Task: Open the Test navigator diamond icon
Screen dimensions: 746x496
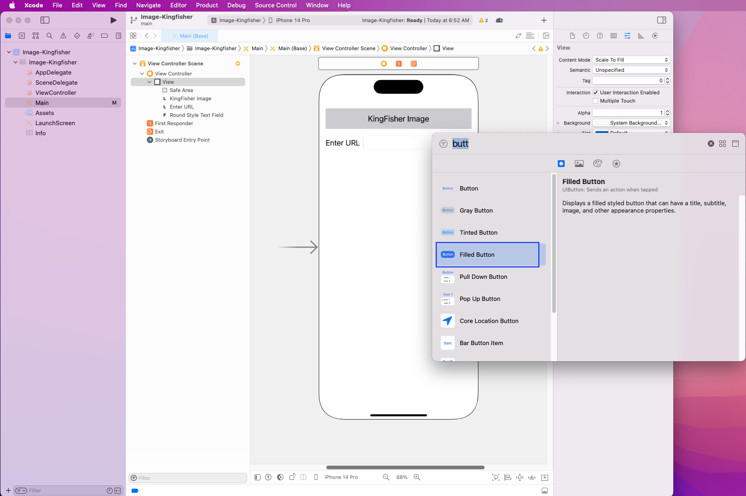Action: click(x=77, y=36)
